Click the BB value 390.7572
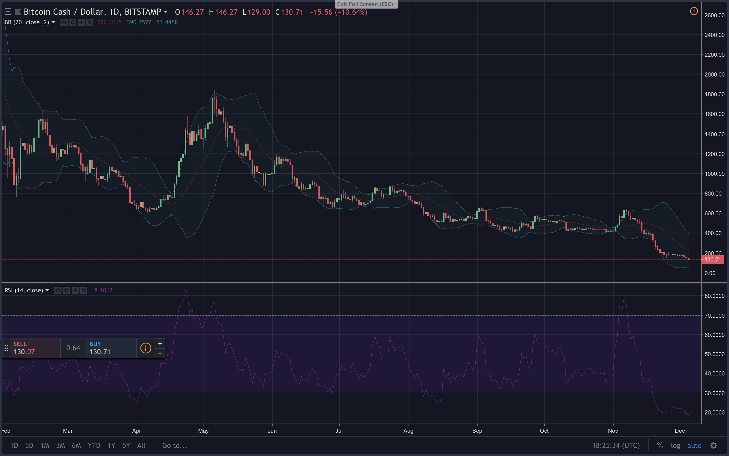 click(139, 22)
